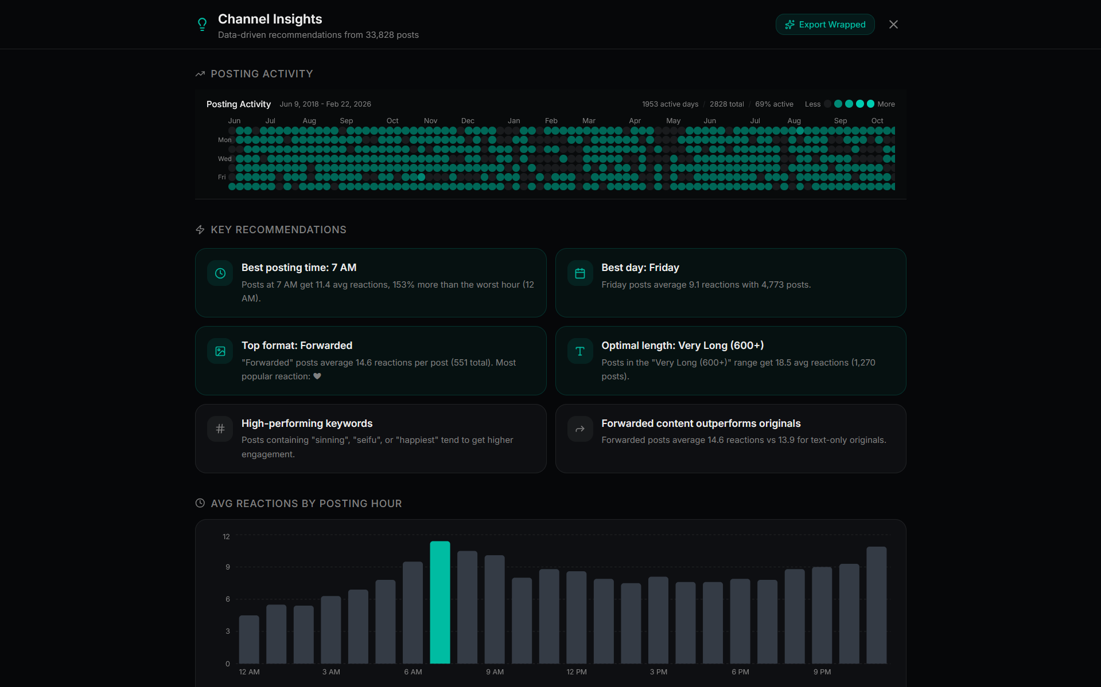Click the clock icon for best posting time
The width and height of the screenshot is (1101, 687).
pos(220,274)
